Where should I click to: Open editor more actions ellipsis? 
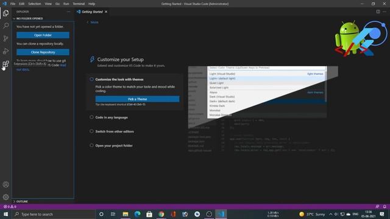click(x=385, y=12)
